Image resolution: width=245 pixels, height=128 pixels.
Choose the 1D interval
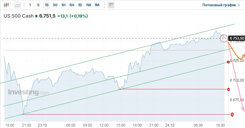[80, 5]
